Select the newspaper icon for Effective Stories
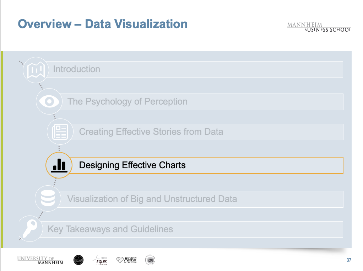Viewport: 363px width, 271px height. pos(60,132)
